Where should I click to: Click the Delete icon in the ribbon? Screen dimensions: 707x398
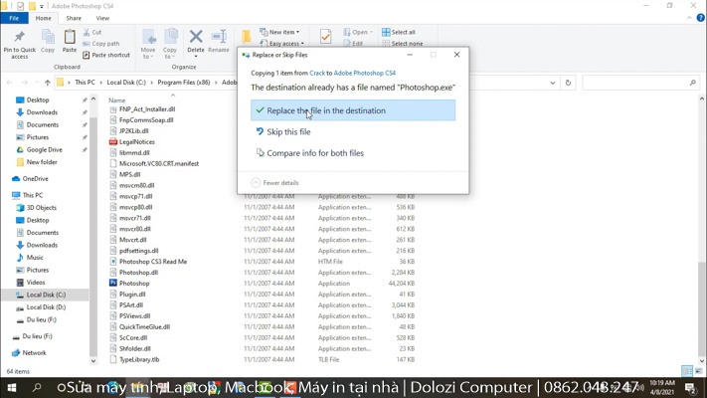196,40
